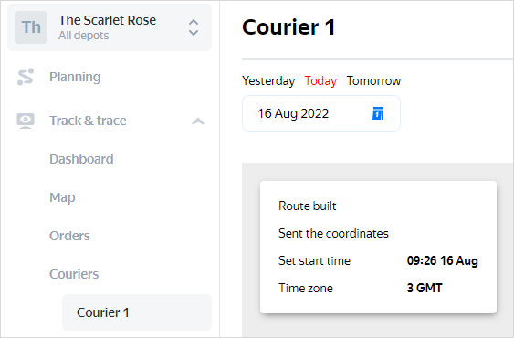This screenshot has width=514, height=338.
Task: Click the Set start time value
Action: 443,261
